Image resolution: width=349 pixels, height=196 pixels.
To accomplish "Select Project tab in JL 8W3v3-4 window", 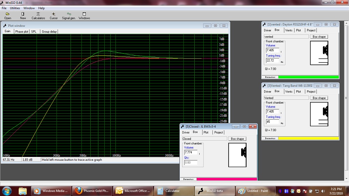I will [x=218, y=133].
